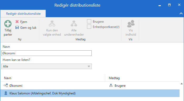
Task: Save with Gem og luk
Action: click(26, 28)
